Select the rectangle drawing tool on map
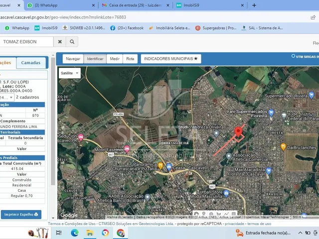 point(234,214)
